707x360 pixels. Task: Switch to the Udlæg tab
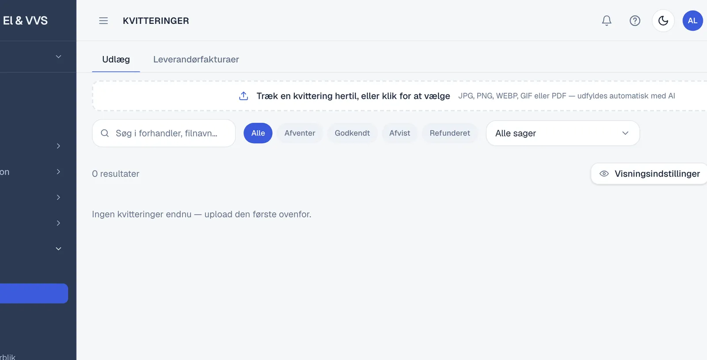point(116,60)
